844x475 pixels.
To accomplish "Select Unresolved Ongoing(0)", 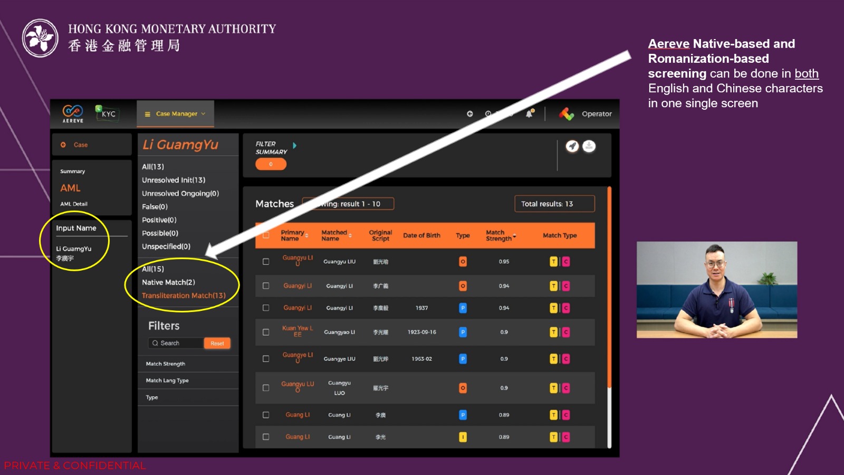I will coord(180,194).
